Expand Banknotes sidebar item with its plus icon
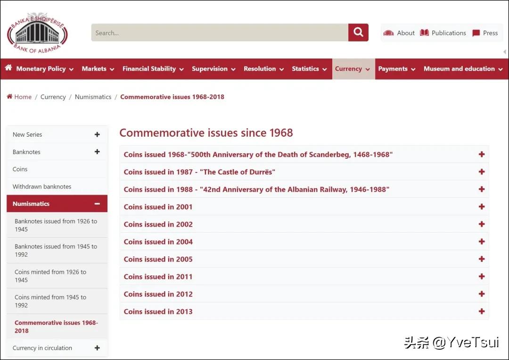 97,152
